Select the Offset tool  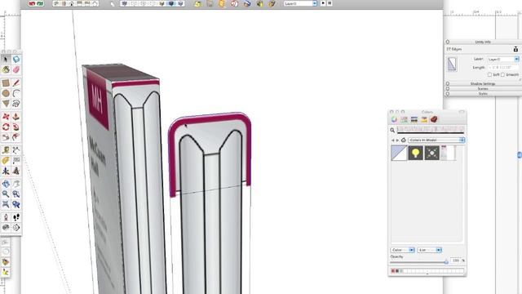(16, 137)
